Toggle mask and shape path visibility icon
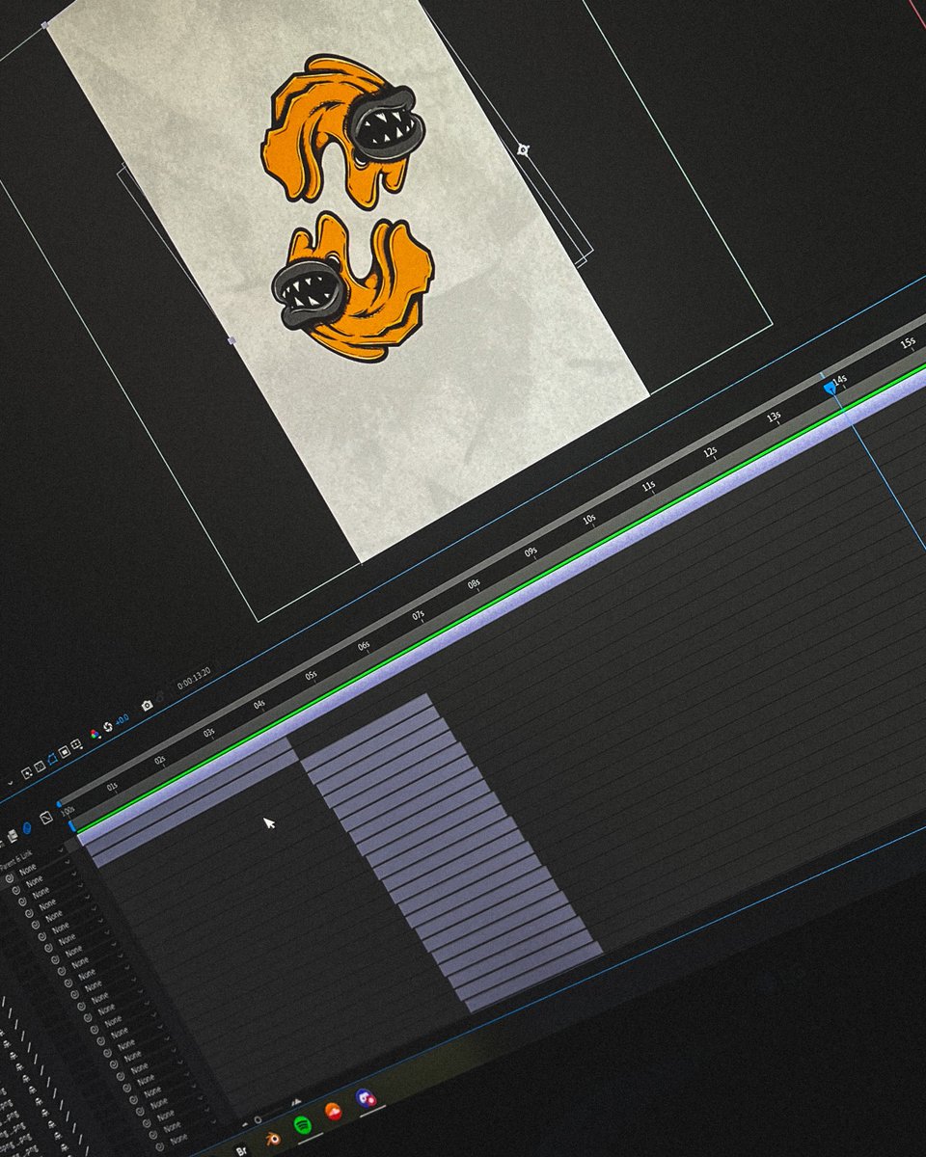Screen dimensions: 926x1157 click(52, 759)
